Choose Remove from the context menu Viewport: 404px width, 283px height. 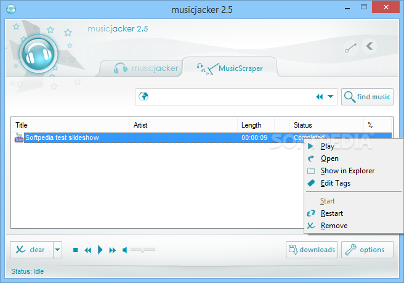[x=353, y=226]
